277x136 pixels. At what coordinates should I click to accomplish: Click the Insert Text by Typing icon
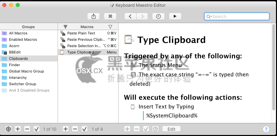coord(133,107)
